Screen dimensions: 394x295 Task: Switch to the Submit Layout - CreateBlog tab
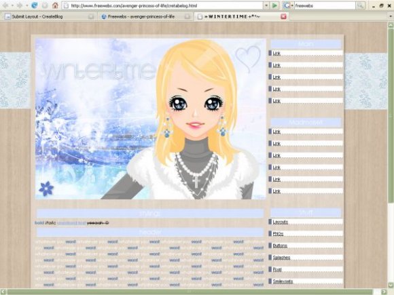[49, 16]
